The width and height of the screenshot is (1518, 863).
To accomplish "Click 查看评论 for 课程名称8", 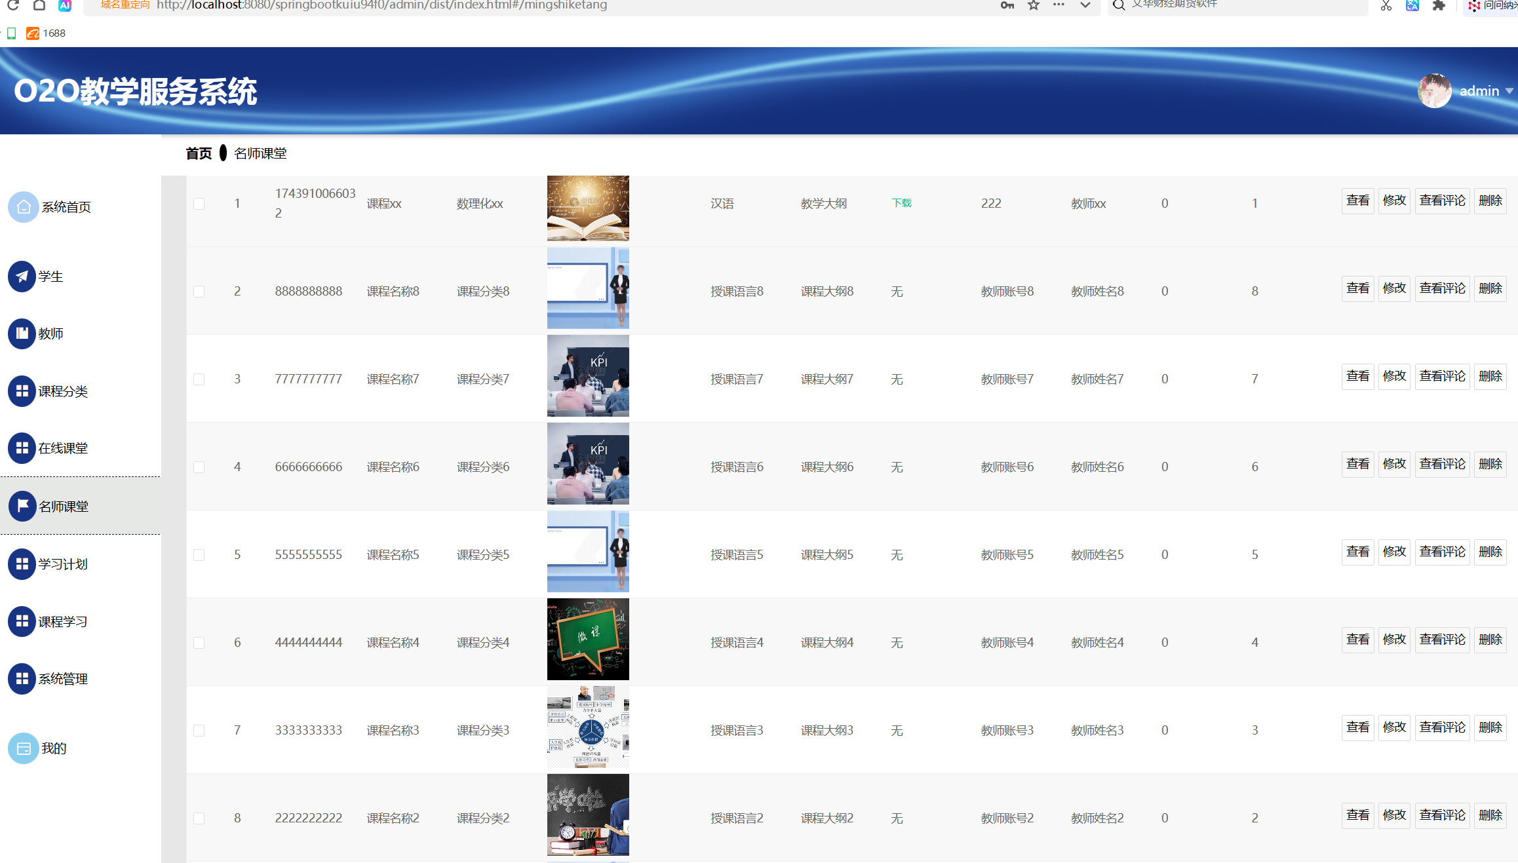I will tap(1442, 288).
